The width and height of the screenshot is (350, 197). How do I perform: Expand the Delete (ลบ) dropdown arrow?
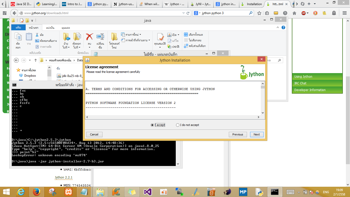89,47
